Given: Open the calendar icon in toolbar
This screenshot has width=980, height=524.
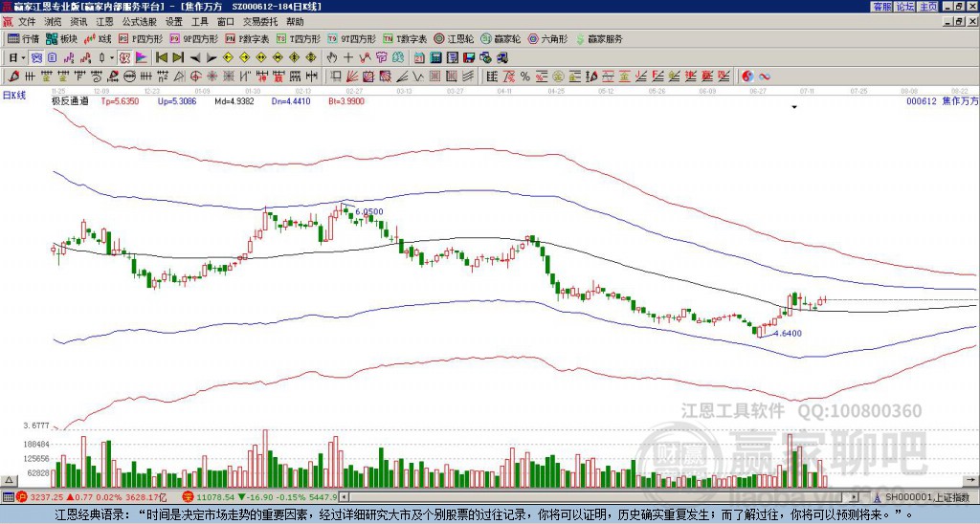Looking at the screenshot, I should tap(419, 58).
